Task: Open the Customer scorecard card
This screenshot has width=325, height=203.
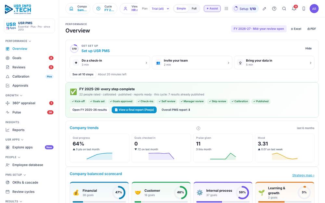Action: pyautogui.click(x=161, y=192)
